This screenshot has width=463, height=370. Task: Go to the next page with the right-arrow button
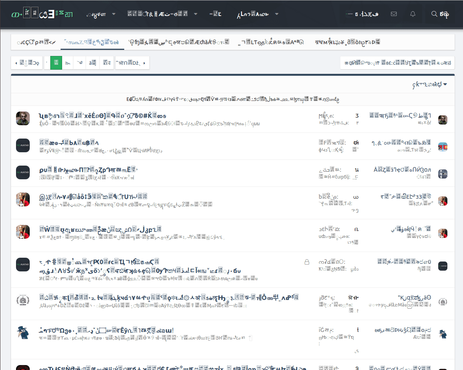pyautogui.click(x=132, y=63)
